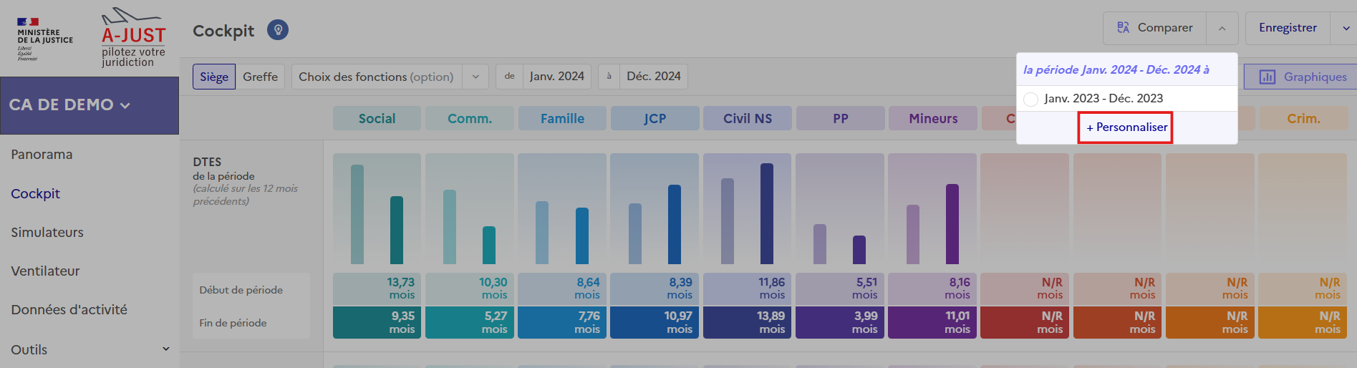Image resolution: width=1357 pixels, height=368 pixels.
Task: Click the Déc. 2024 end date field
Action: (653, 77)
